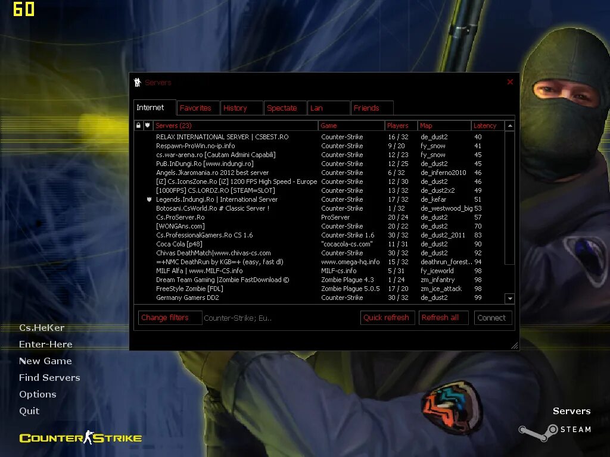Viewport: 610px width, 457px height.
Task: Click the filter text Counter-Strike; Eu..
Action: point(238,318)
